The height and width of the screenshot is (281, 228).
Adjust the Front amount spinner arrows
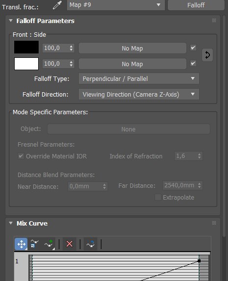pos(71,48)
